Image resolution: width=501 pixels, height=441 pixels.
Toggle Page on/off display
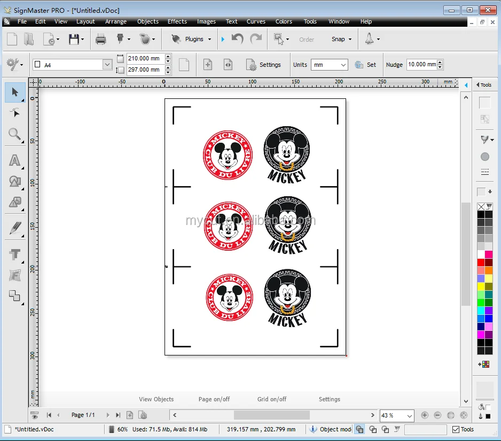click(214, 399)
